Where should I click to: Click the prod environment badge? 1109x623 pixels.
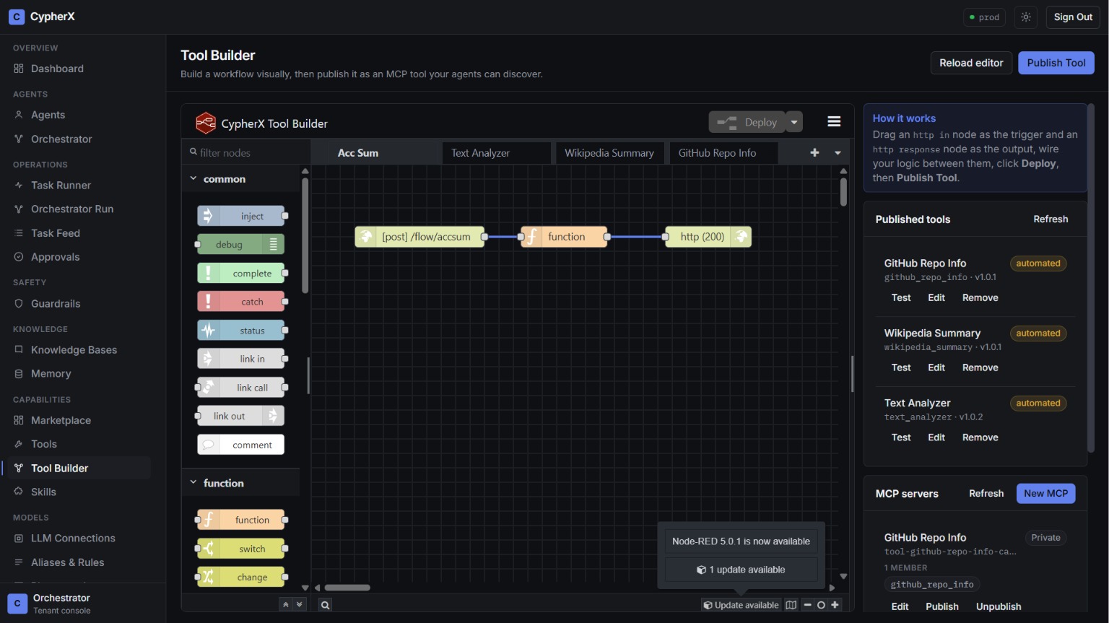pyautogui.click(x=984, y=17)
